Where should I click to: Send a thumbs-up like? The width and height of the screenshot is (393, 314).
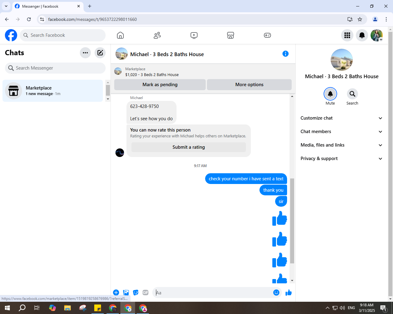(x=289, y=293)
